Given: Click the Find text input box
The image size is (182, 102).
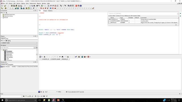Looking at the screenshot, I should [11, 96].
